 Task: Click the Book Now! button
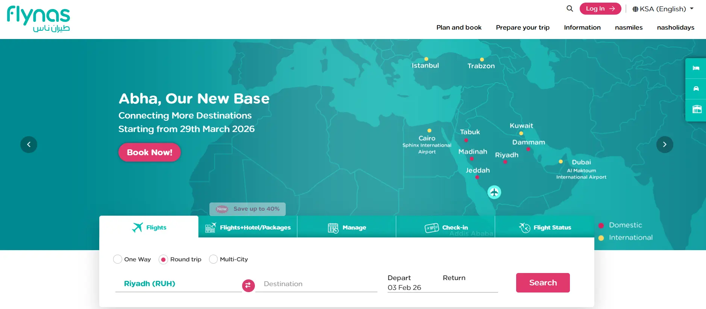pos(150,152)
